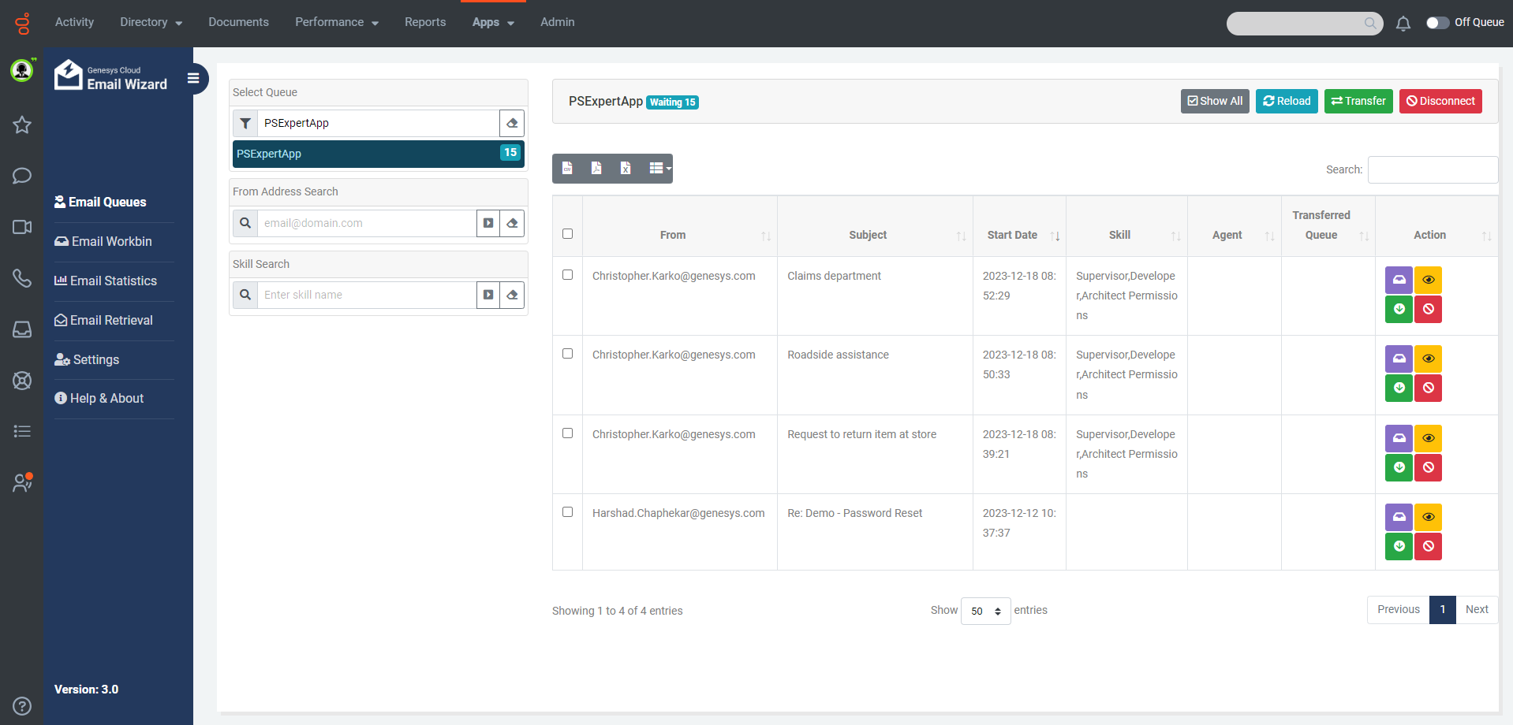Click in the From Address Search field
Screen dimensions: 1513x725
click(367, 224)
